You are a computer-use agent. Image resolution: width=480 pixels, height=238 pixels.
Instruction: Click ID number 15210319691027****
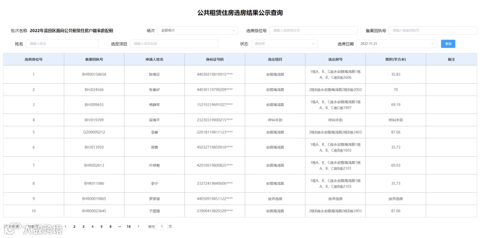point(215,105)
